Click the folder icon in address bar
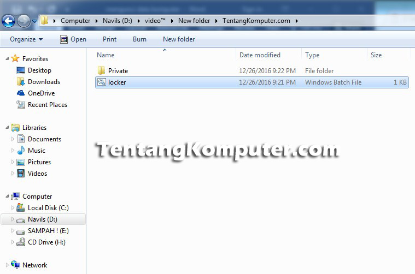415x274 pixels. 44,20
